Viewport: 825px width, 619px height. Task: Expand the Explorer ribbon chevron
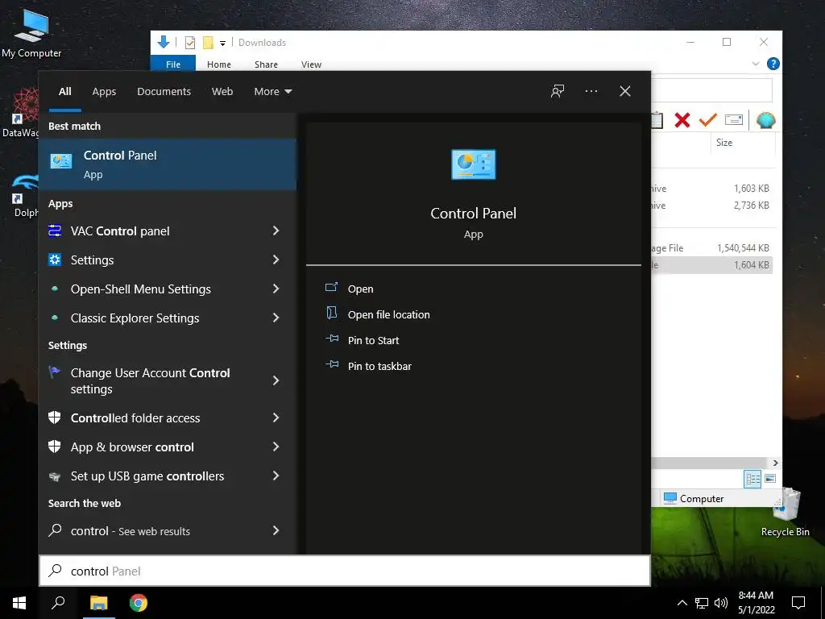(756, 64)
